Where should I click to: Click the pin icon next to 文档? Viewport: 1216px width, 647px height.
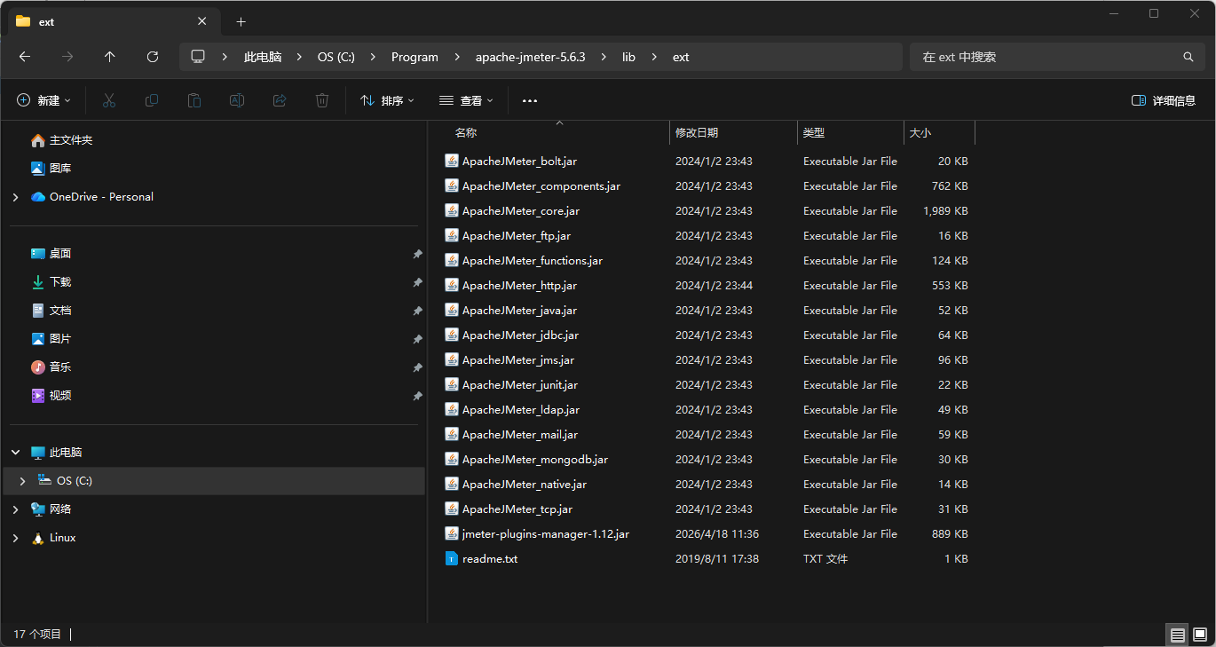click(417, 311)
